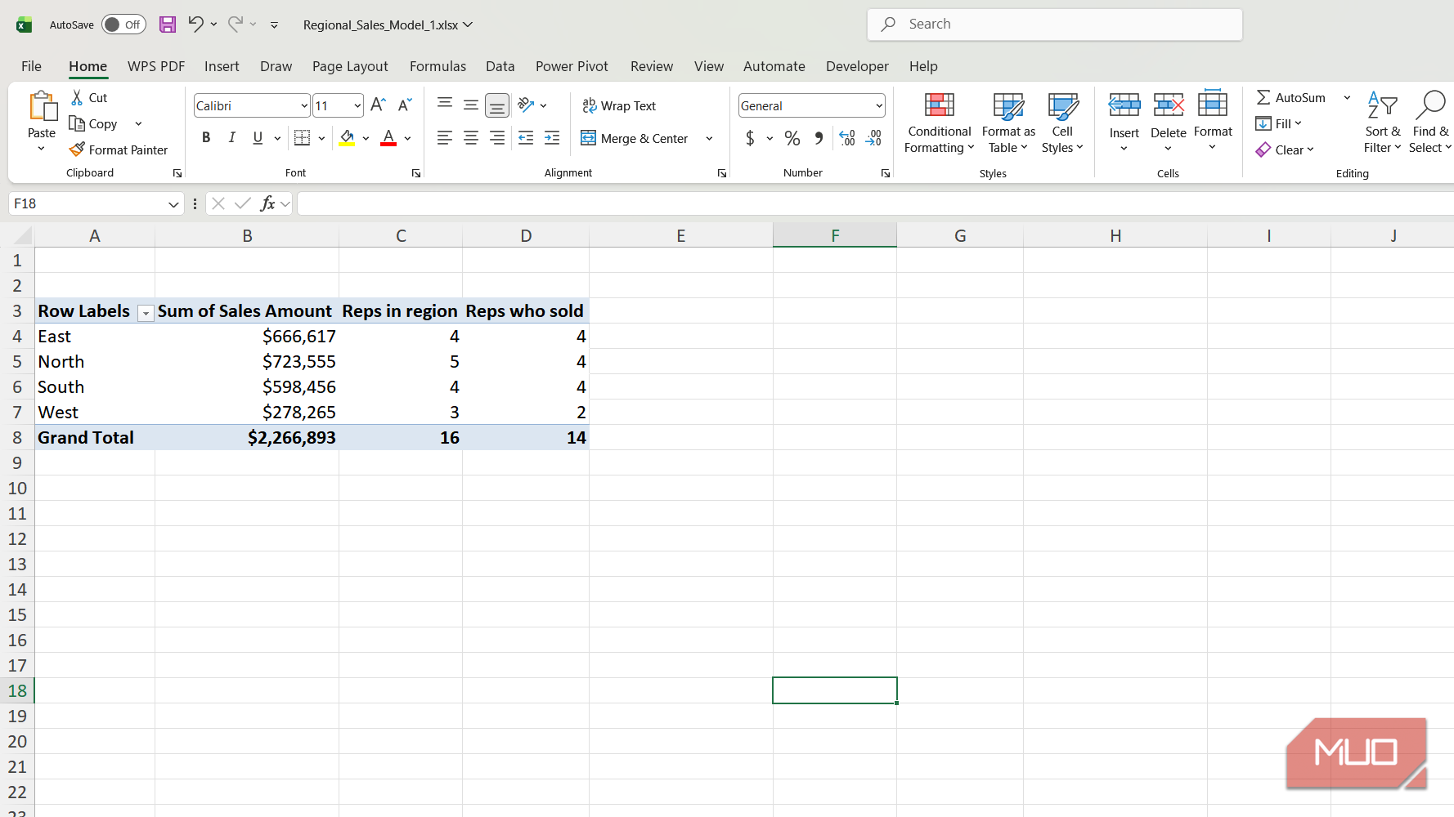1454x817 pixels.
Task: Toggle the AutoSave switch
Action: pos(123,25)
